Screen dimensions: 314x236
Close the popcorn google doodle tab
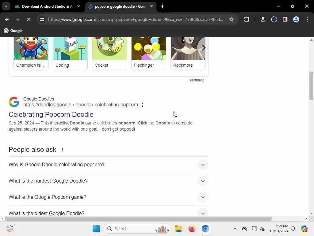(x=151, y=6)
